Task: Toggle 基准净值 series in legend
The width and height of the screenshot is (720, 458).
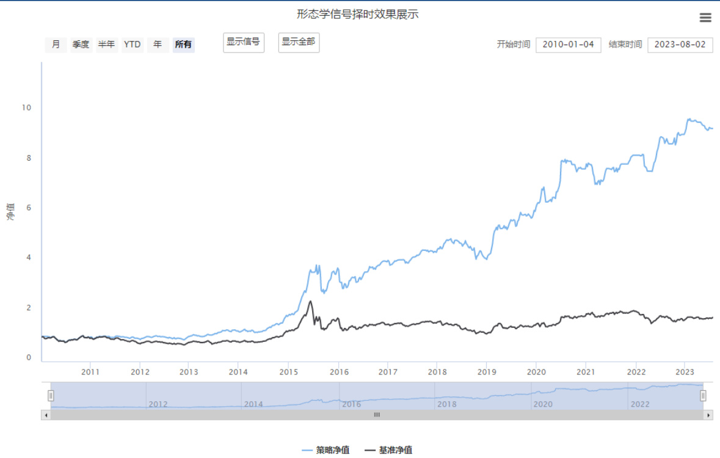Action: (x=388, y=450)
